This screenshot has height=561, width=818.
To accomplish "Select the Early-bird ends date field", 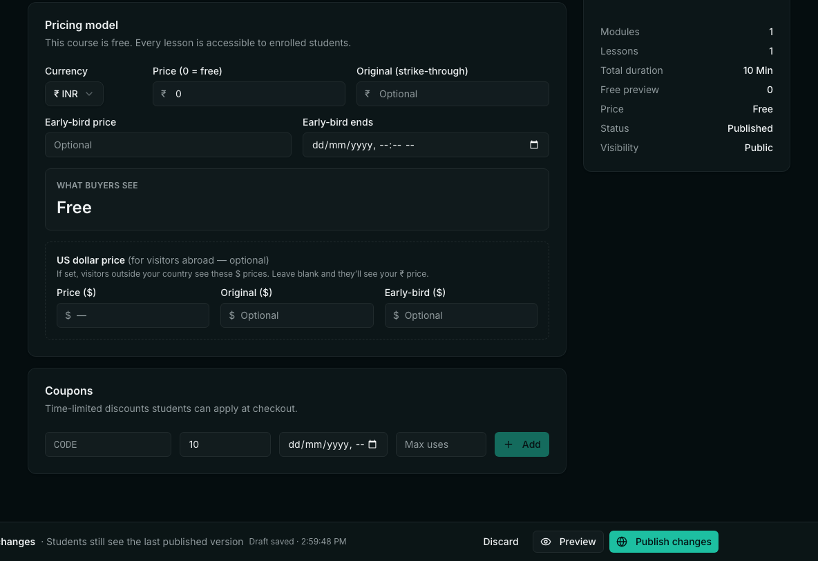I will click(426, 145).
